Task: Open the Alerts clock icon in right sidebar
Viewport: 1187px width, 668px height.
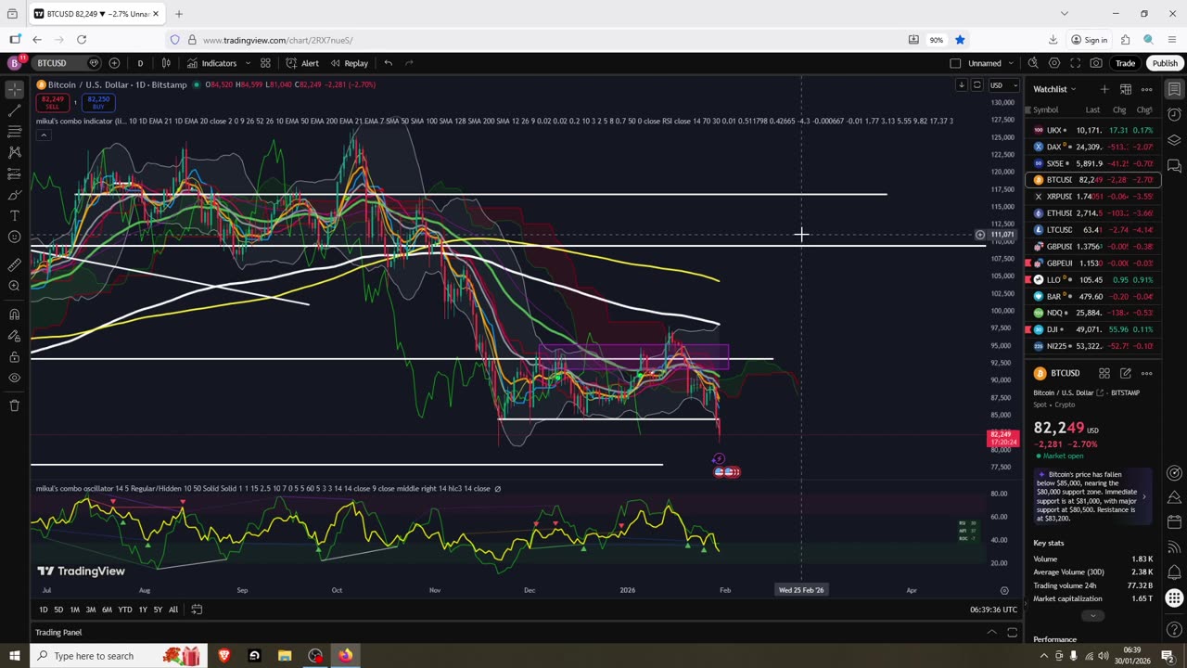Action: pos(1174,115)
